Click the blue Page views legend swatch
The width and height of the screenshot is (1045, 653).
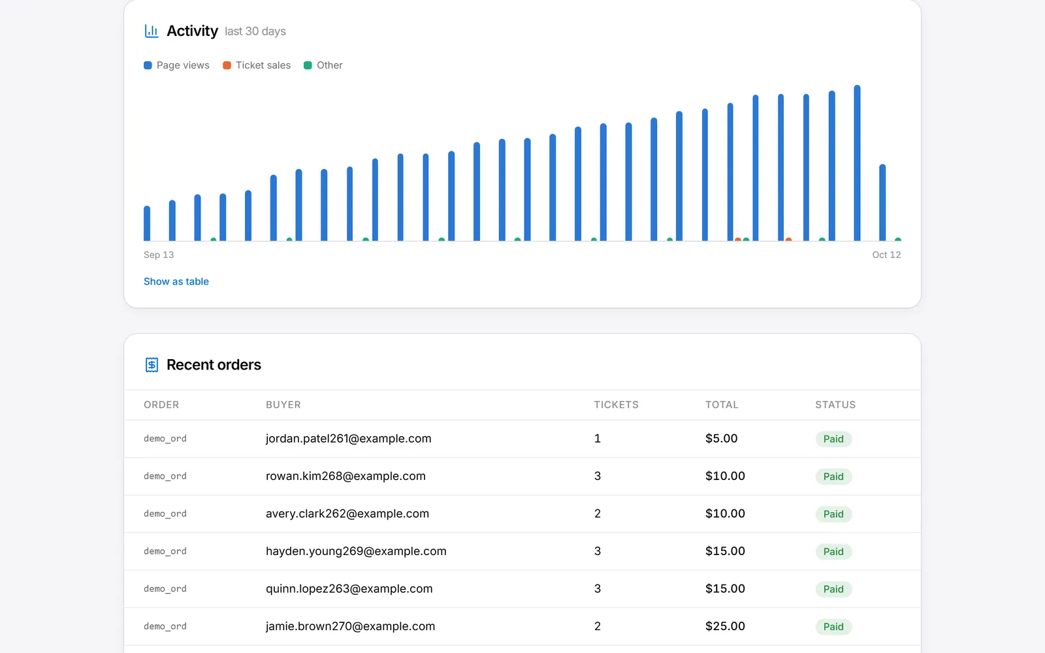[148, 65]
